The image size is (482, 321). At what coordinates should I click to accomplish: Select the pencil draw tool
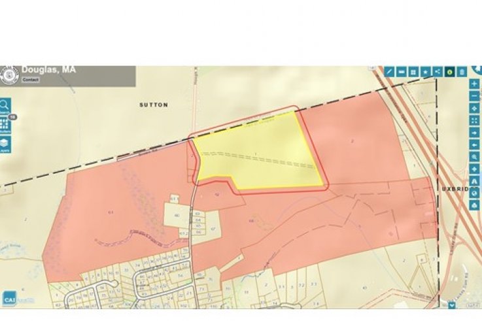389,71
